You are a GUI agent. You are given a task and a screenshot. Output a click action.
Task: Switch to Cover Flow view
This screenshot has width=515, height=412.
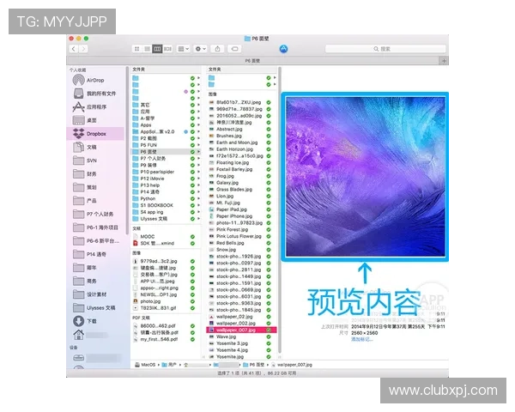[168, 50]
